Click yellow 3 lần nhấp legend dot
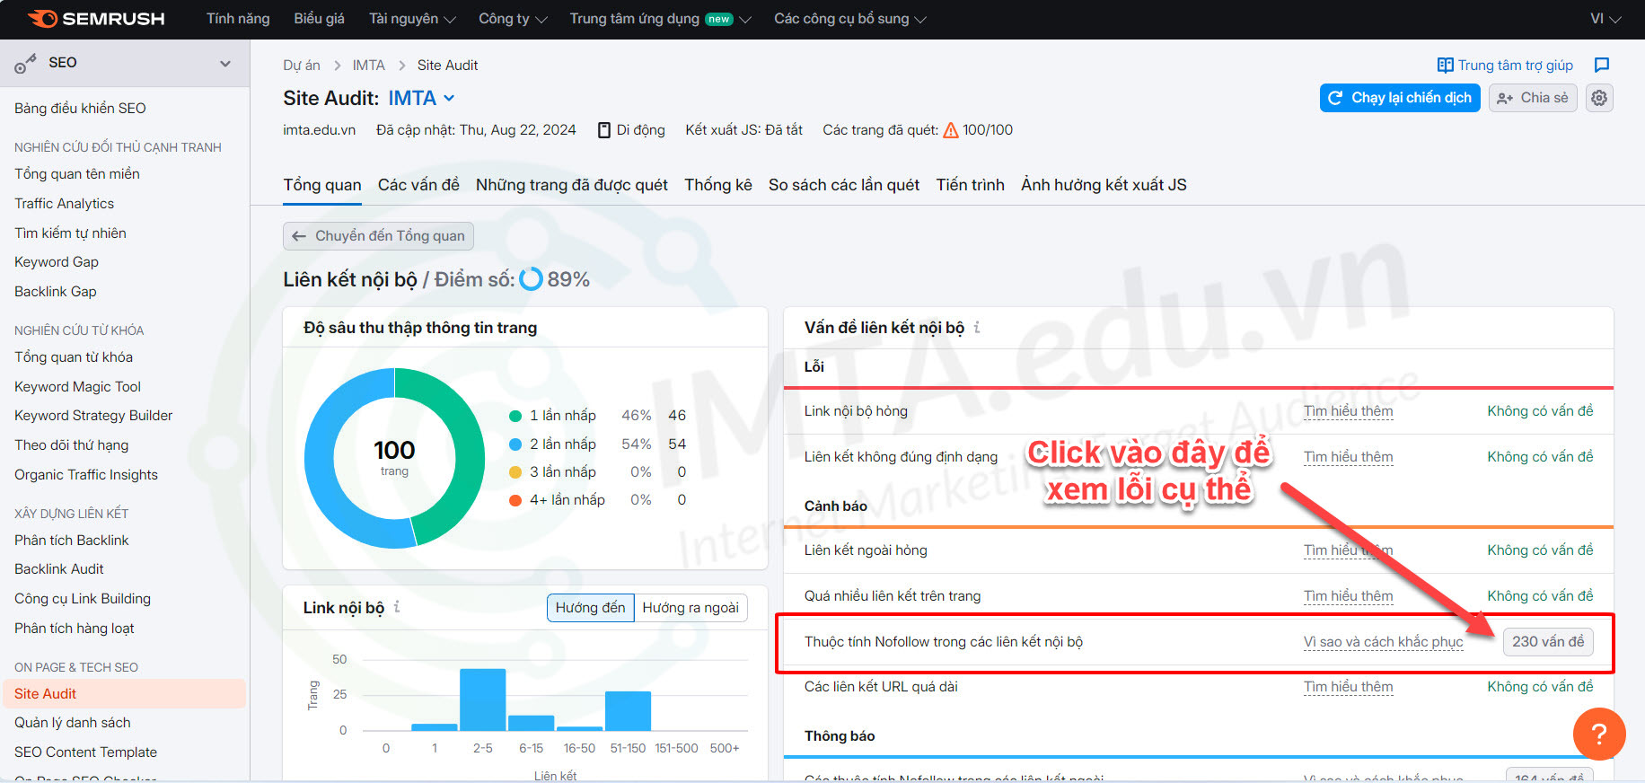1645x783 pixels. pyautogui.click(x=515, y=472)
